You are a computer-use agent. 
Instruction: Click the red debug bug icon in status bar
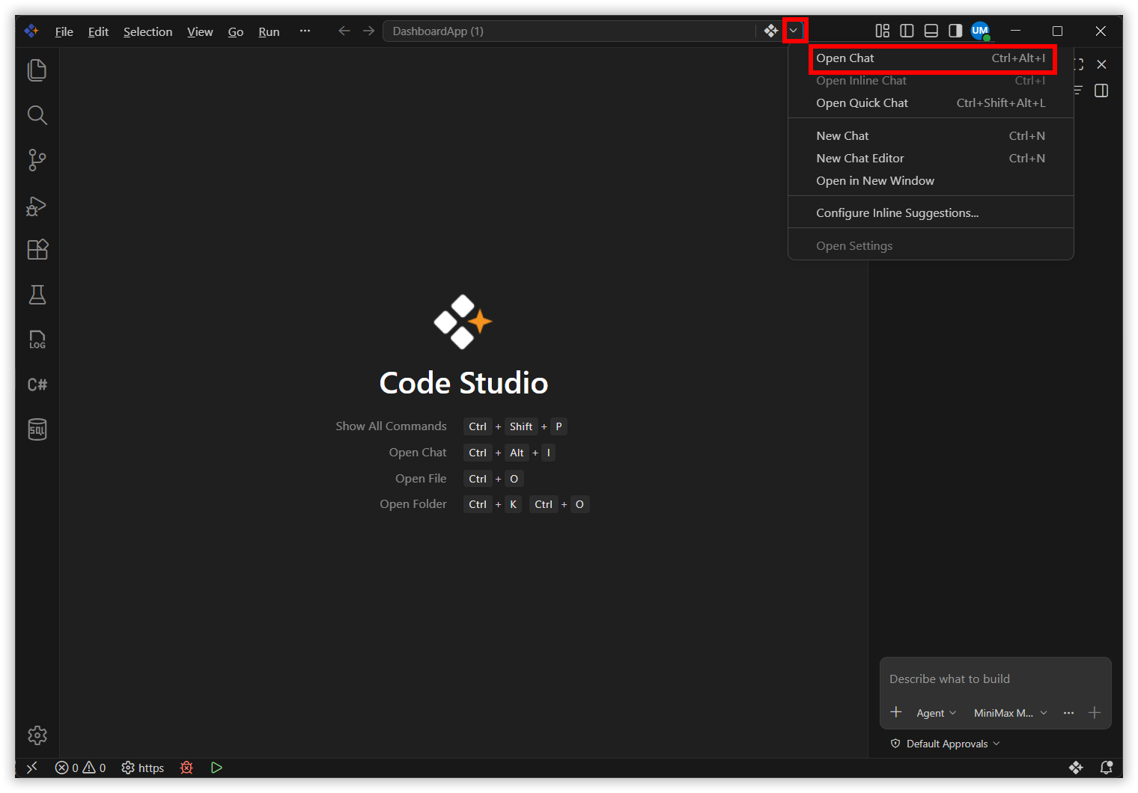(x=187, y=768)
